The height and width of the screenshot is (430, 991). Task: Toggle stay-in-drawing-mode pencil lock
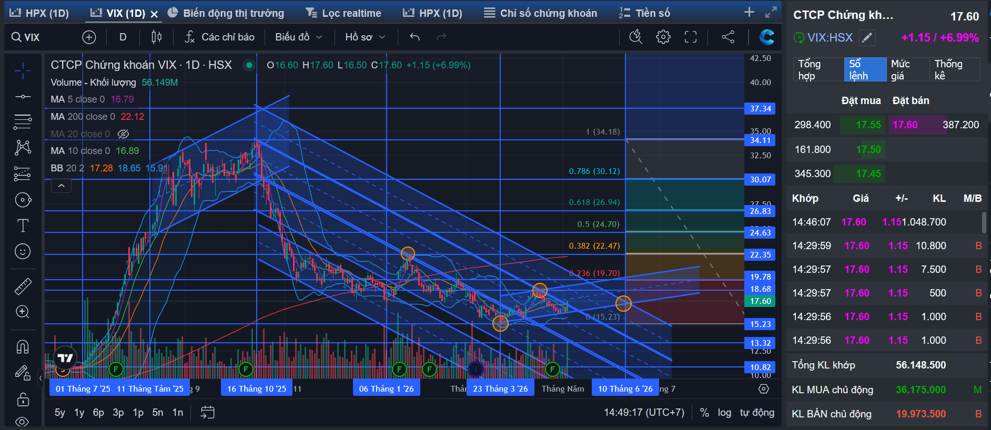pos(23,373)
